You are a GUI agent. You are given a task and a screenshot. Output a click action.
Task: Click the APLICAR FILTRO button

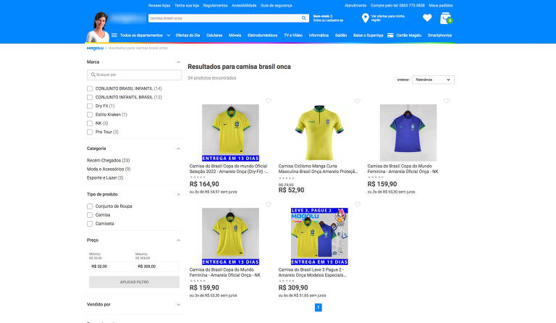click(x=134, y=282)
